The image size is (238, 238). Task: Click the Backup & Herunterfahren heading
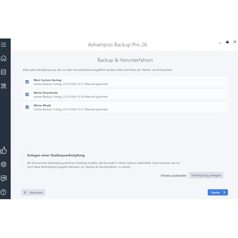tap(125, 60)
